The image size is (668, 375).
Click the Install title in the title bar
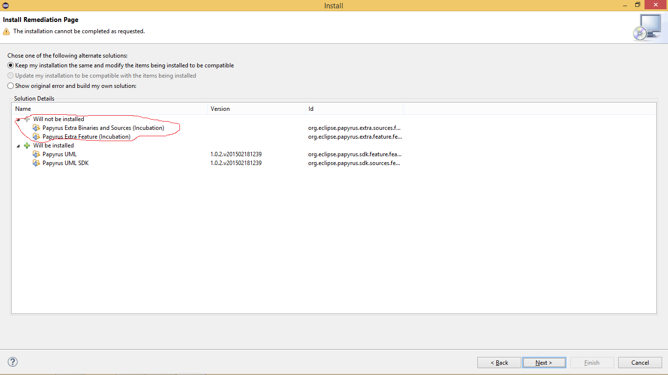[x=334, y=6]
